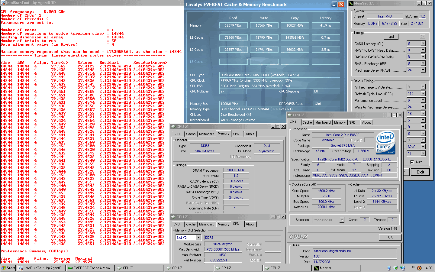Activate the Memset taskbar button

coord(337,268)
